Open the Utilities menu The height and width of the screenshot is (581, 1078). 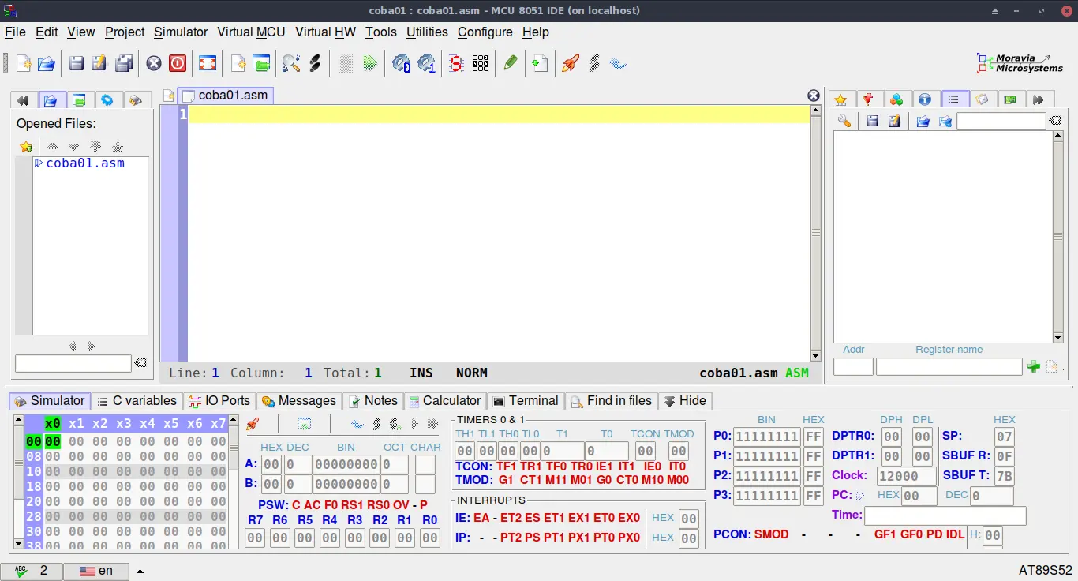point(427,32)
